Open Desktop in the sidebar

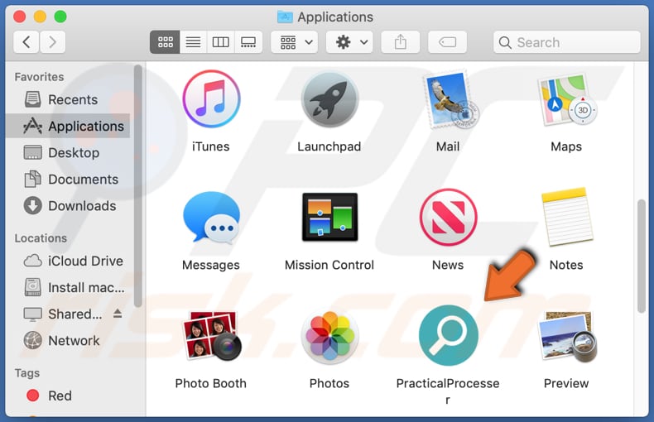pyautogui.click(x=68, y=152)
